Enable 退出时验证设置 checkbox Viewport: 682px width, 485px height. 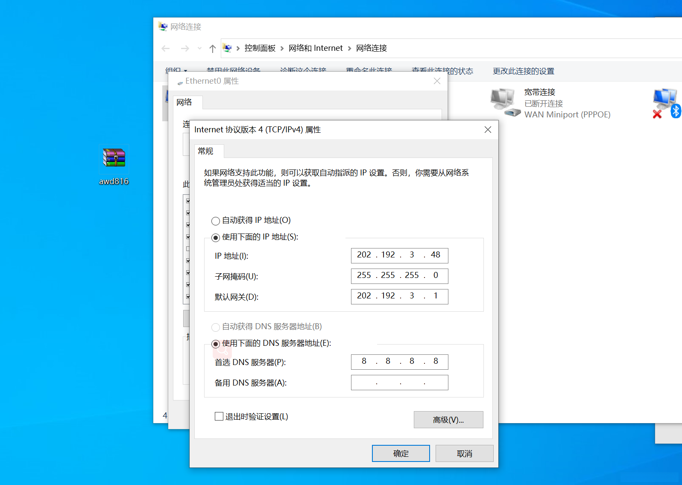coord(219,416)
